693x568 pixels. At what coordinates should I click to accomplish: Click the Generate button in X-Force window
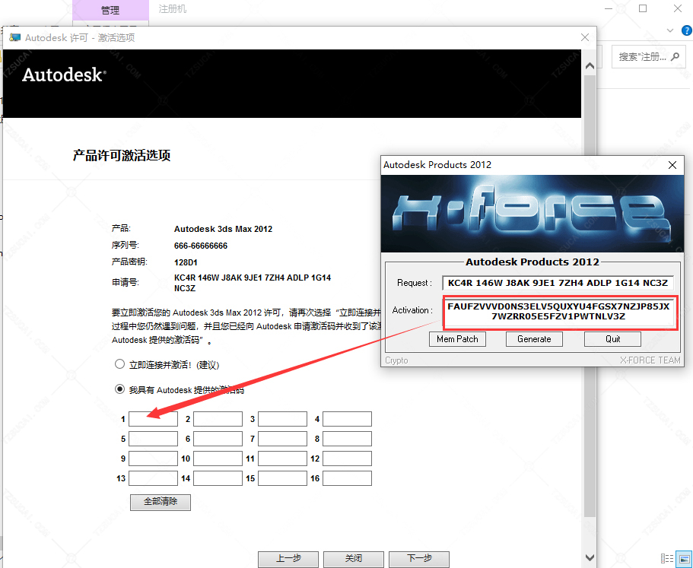pos(534,339)
